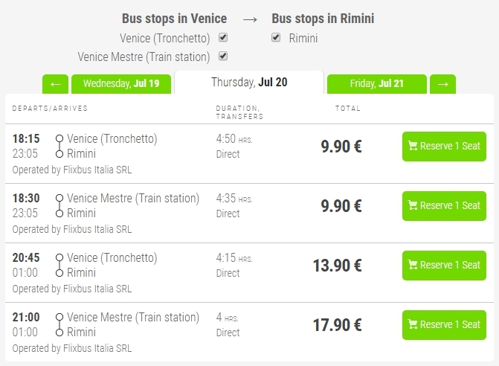Image resolution: width=499 pixels, height=366 pixels.
Task: Click the Departs/Arrives column header
Action: tap(50, 109)
